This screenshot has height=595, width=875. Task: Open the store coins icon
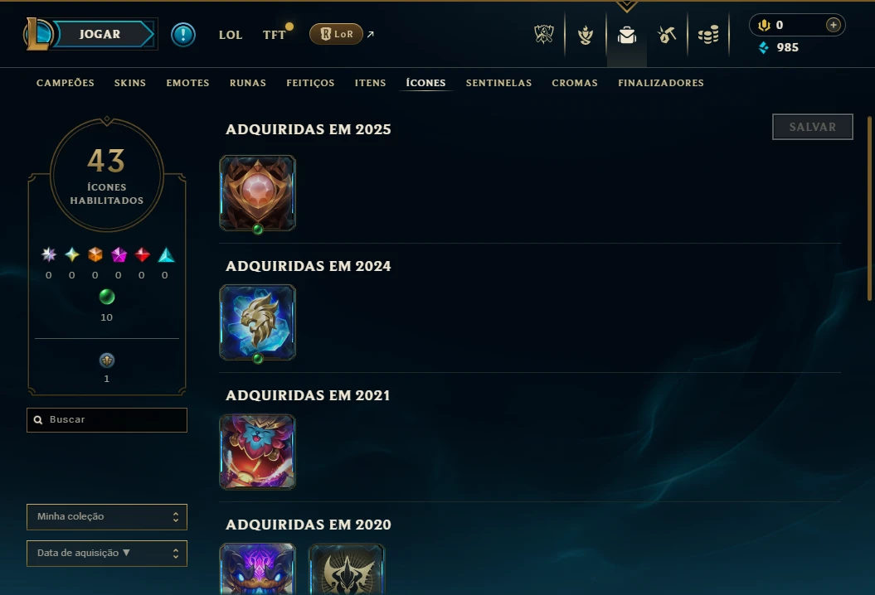pos(708,35)
